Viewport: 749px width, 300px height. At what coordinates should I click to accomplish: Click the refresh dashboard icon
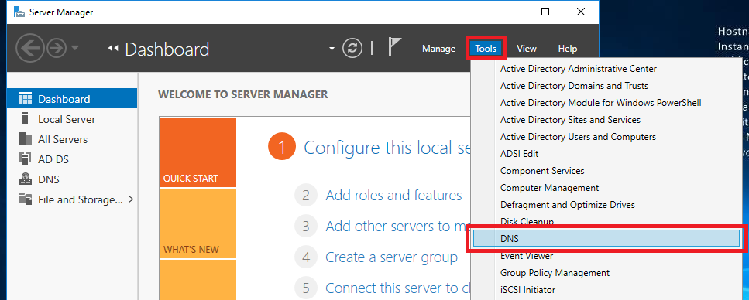point(352,48)
